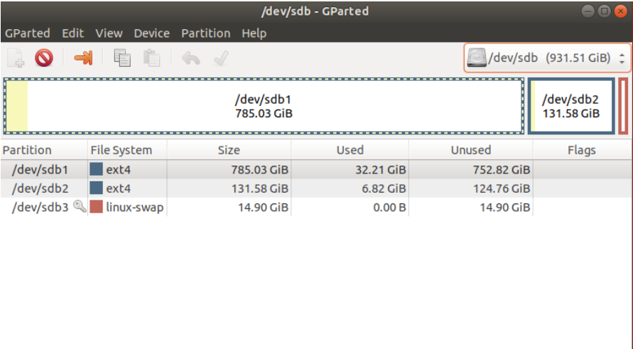Open the Device menu
Image resolution: width=633 pixels, height=349 pixels.
click(x=151, y=33)
